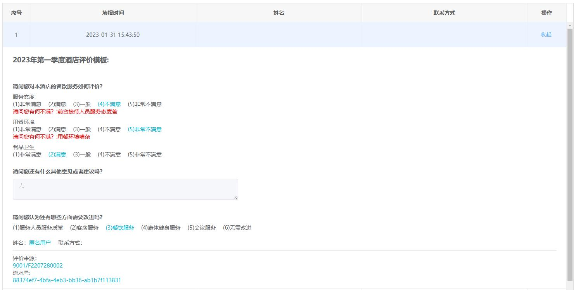This screenshot has height=290, width=576.
Task: Check 服务人员服务质量 improvement option
Action: pyautogui.click(x=38, y=228)
